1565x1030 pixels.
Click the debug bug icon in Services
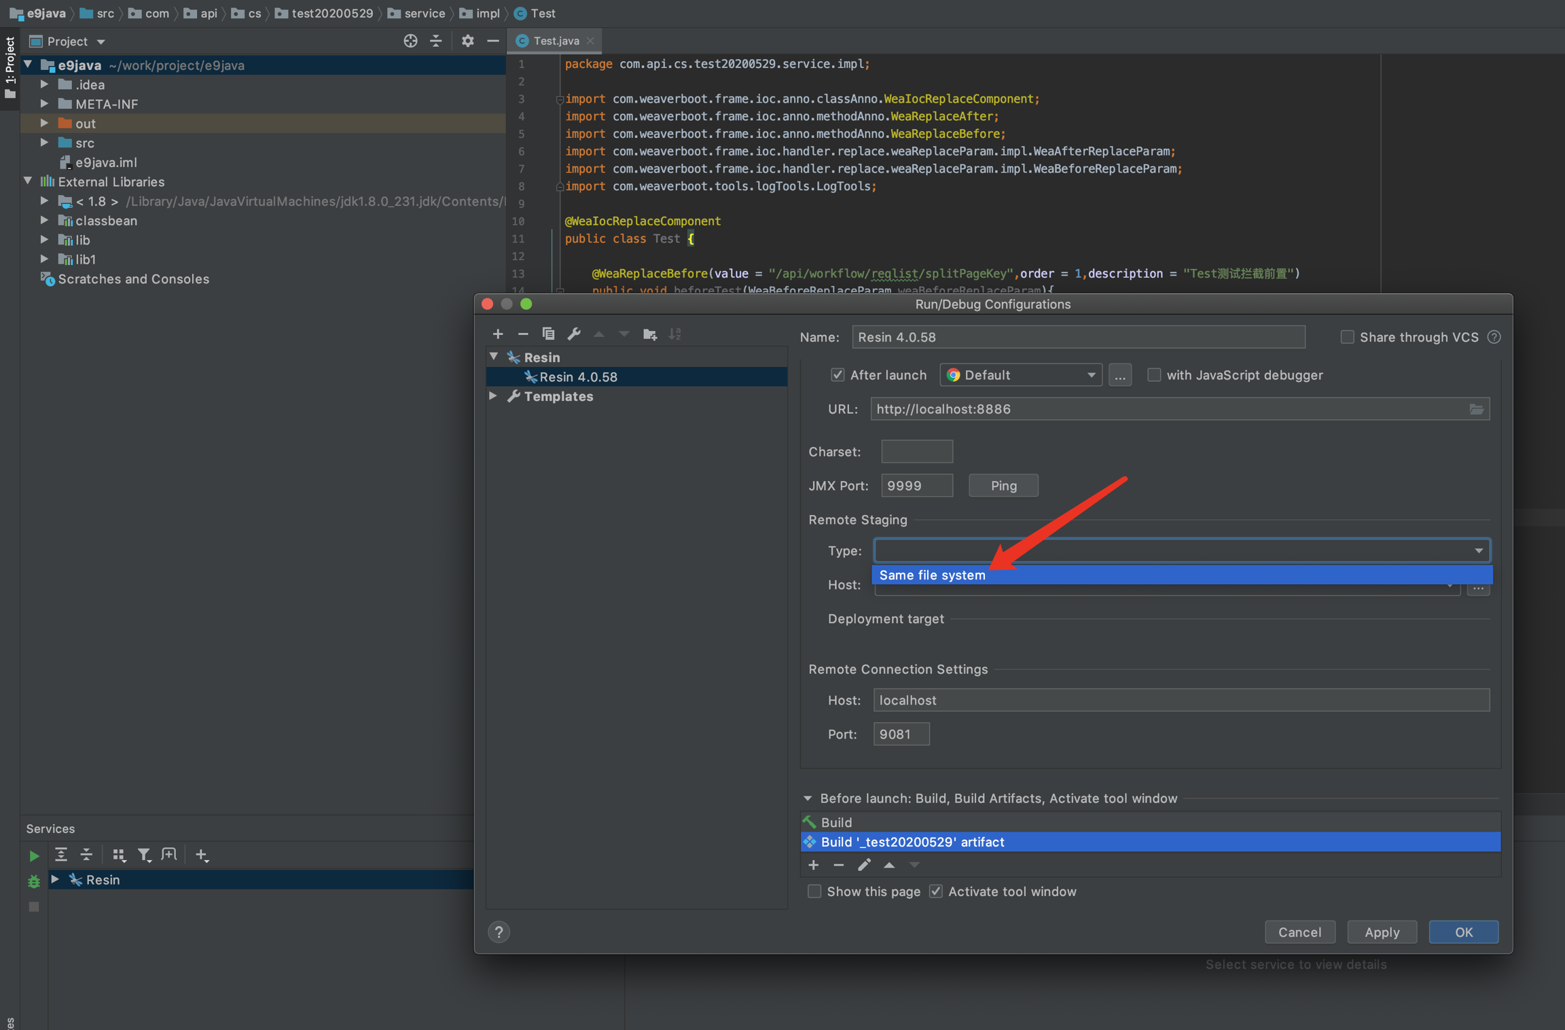pos(33,881)
